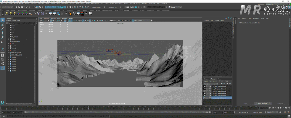Toggle the lock selection padlock icon

point(67,7)
